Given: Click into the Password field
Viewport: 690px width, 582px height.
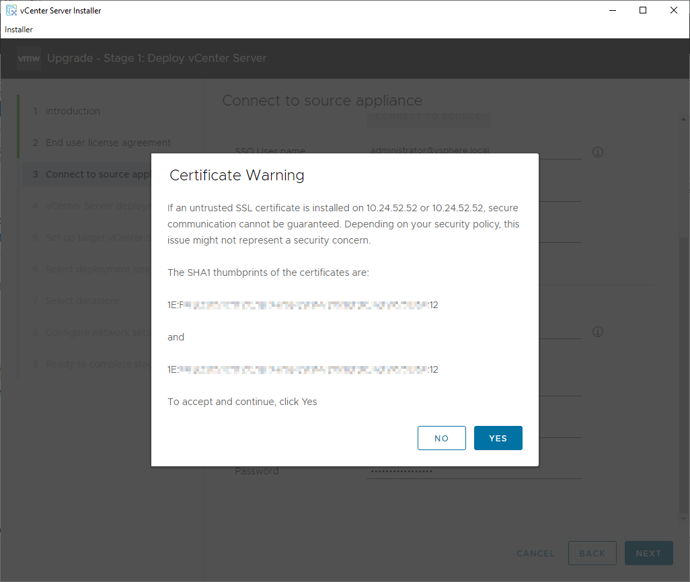Looking at the screenshot, I should [x=473, y=471].
